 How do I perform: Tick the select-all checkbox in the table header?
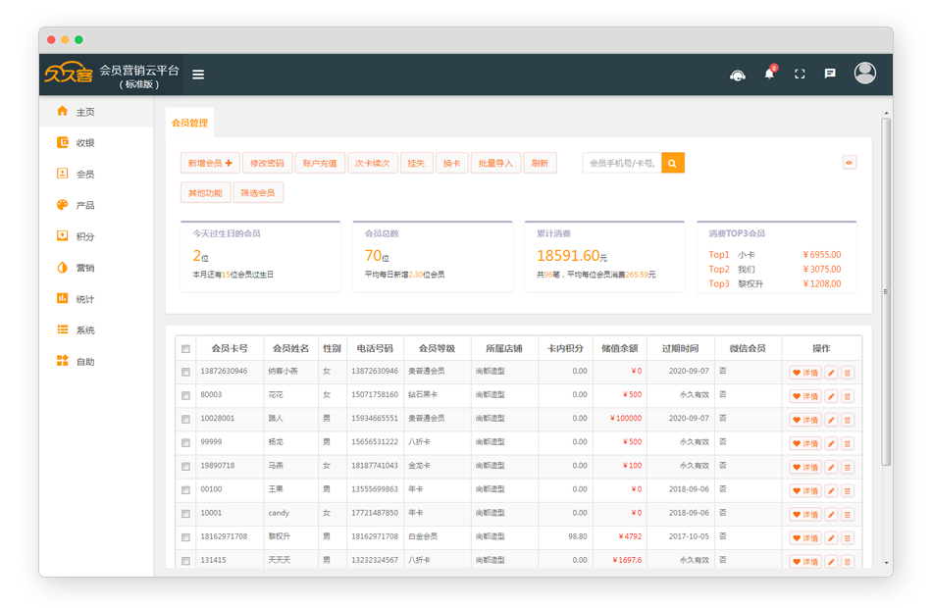tap(185, 349)
